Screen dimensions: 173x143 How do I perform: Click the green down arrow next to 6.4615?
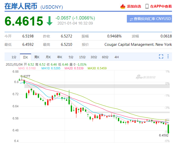point(49,21)
